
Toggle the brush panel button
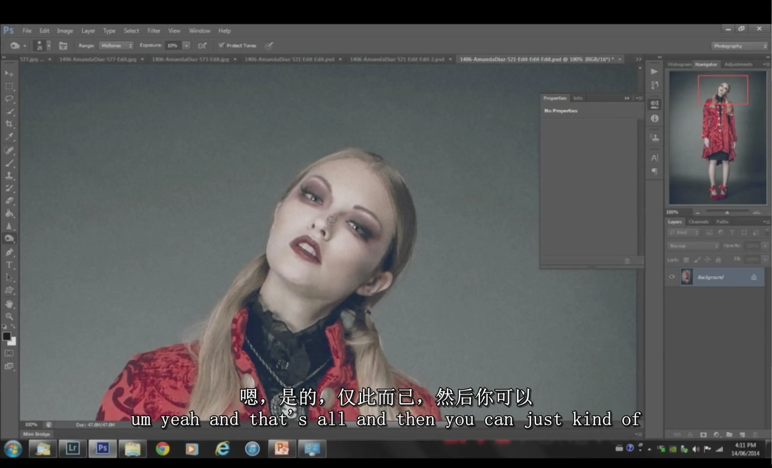[x=63, y=46]
